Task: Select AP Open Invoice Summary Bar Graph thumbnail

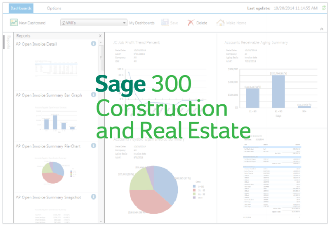Action: [56, 119]
